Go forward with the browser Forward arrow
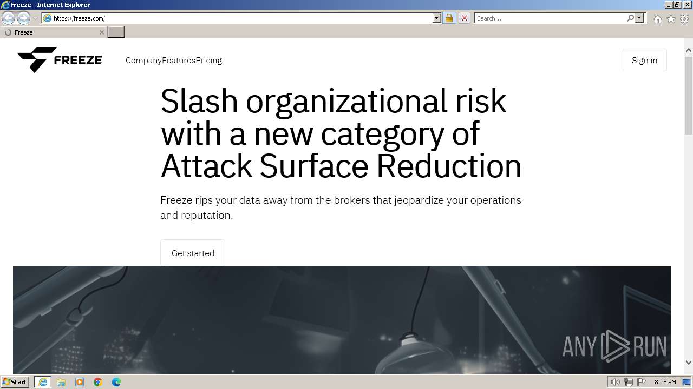This screenshot has height=389, width=693. (23, 18)
